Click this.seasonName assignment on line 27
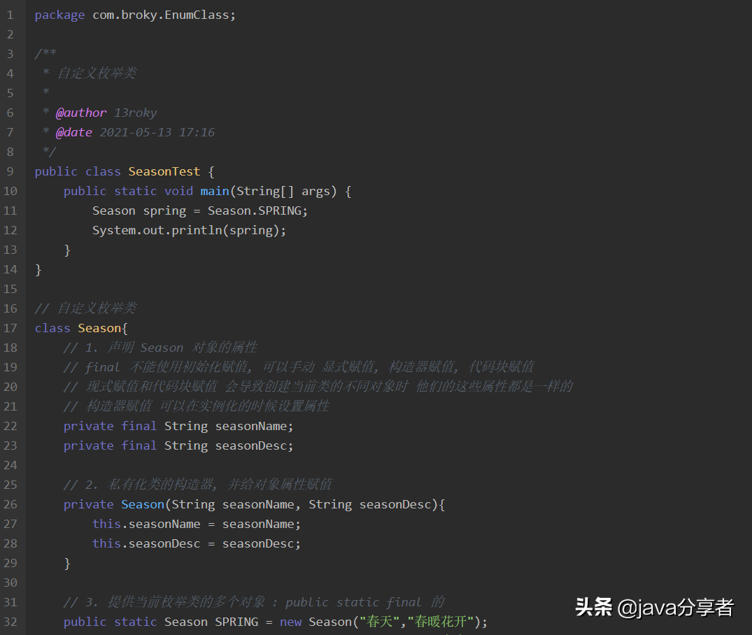 [x=196, y=524]
